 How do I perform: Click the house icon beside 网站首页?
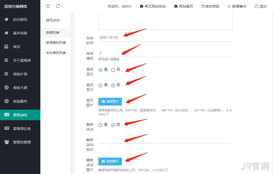pyautogui.click(x=176, y=6)
